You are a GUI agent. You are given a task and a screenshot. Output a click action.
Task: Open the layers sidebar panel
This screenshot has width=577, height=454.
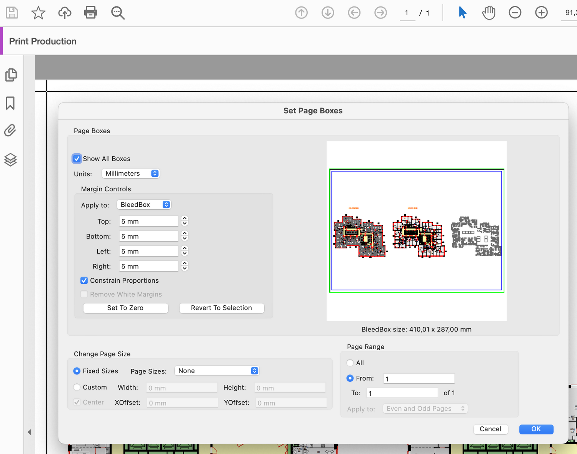pos(10,159)
